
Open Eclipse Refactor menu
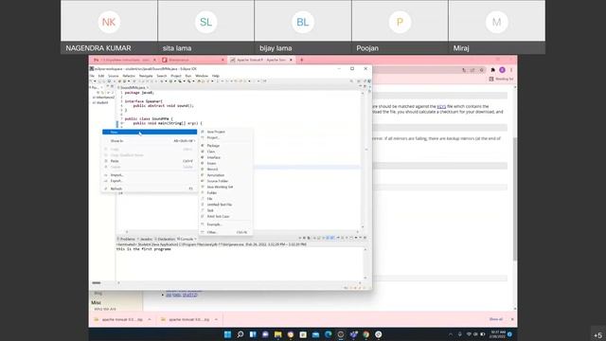[x=129, y=76]
